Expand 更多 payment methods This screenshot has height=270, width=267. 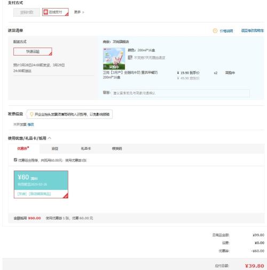[x=79, y=12]
